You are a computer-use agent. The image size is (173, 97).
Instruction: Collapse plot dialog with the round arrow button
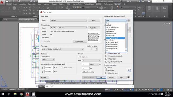128,77
